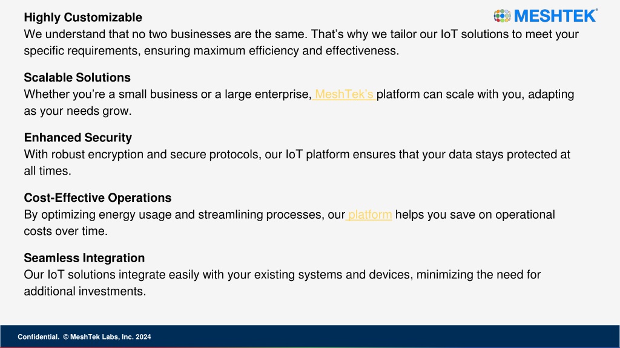Click the robust encryption paragraph text
This screenshot has width=620, height=348.
point(297,163)
